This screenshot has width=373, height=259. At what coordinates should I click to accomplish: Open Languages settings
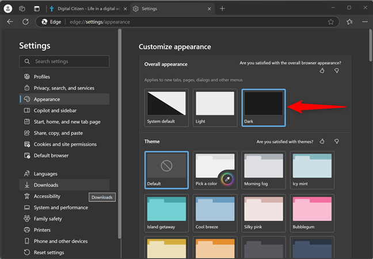tap(64, 174)
